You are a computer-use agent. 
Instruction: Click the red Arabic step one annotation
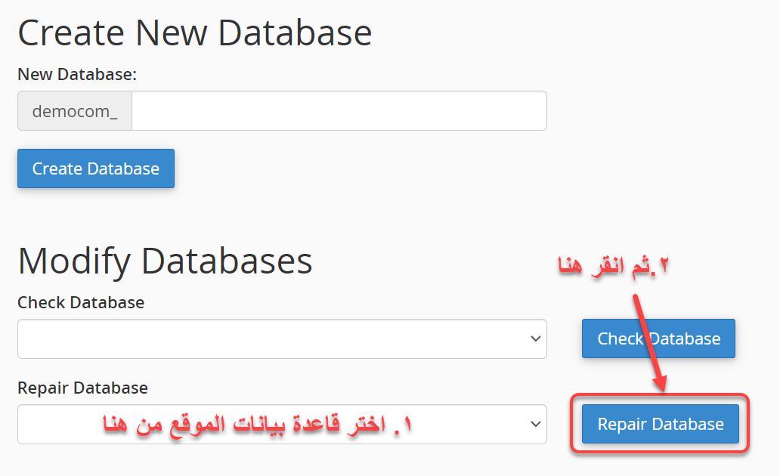point(258,425)
